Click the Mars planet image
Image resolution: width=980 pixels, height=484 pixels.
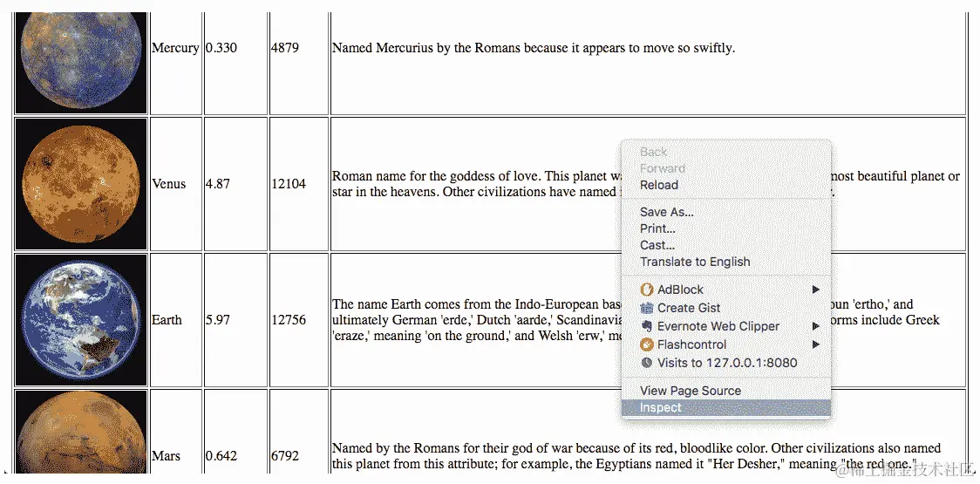(x=81, y=432)
